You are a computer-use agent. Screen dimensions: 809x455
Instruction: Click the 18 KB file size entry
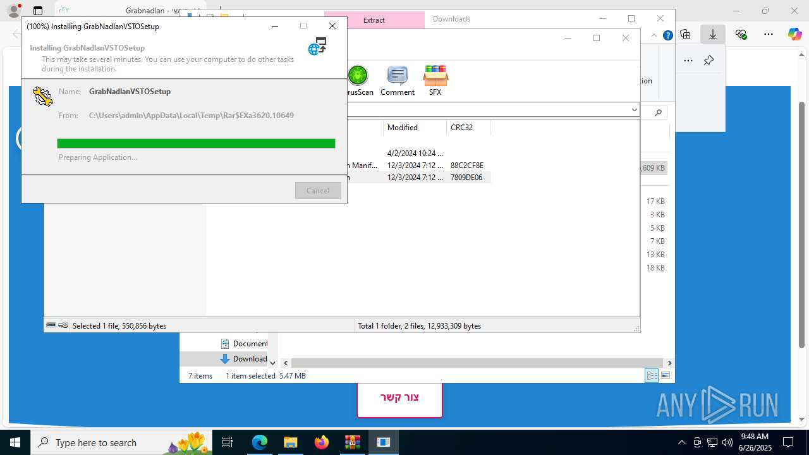click(x=655, y=268)
